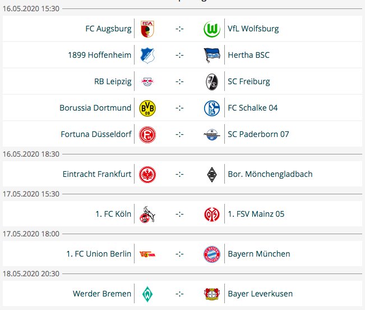Click the 1. FSV Mainz 05 name
Screen dimensions: 365x310
pos(256,214)
